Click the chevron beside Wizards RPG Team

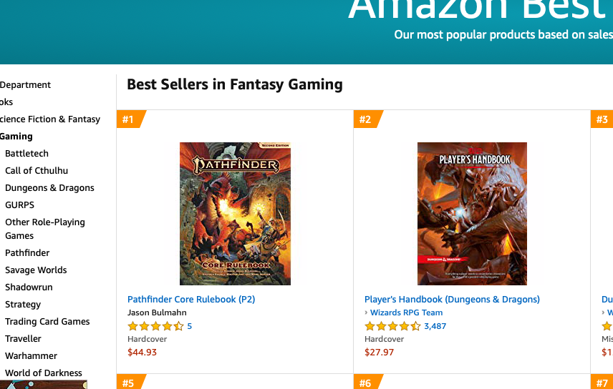click(x=366, y=312)
